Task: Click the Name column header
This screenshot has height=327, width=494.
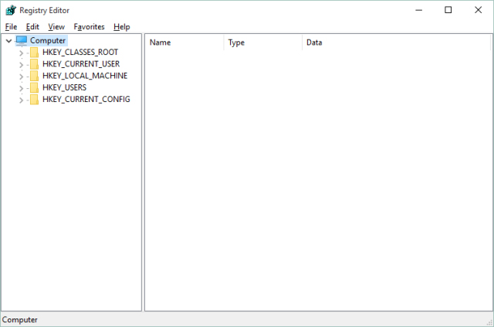Action: tap(184, 43)
